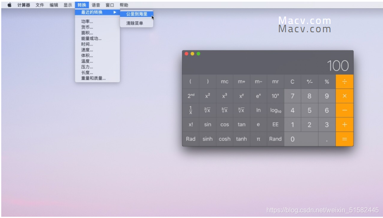This screenshot has height=218, width=383.
Task: Click the e to the x key
Action: pyautogui.click(x=258, y=96)
